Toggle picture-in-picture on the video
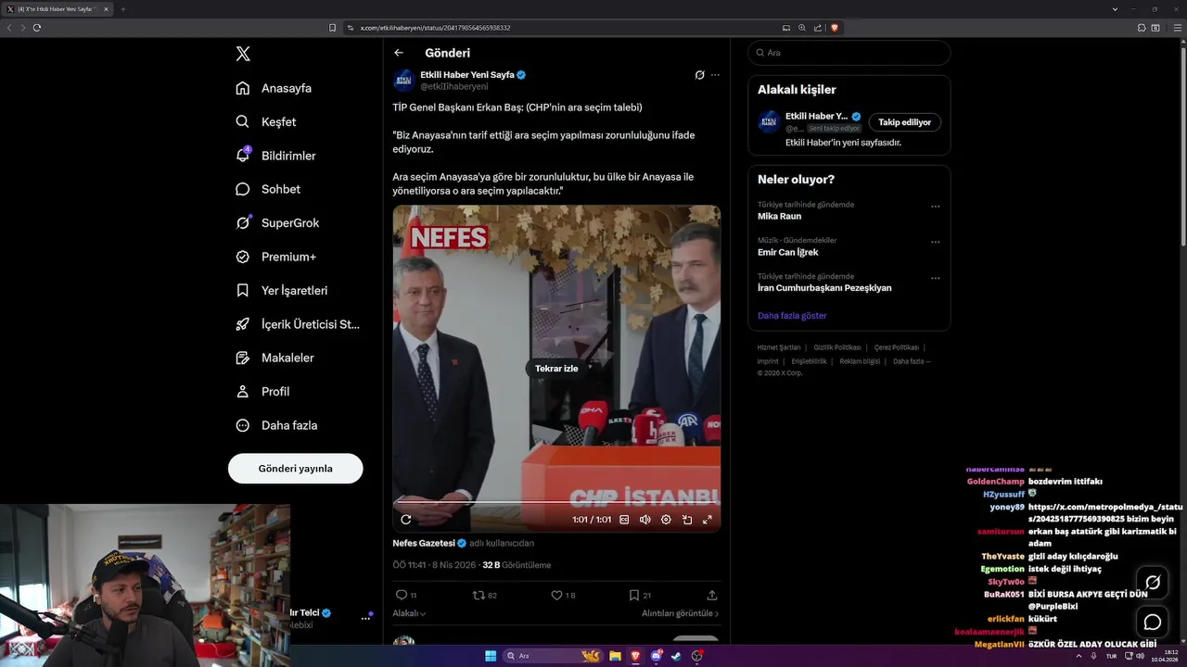1187x667 pixels. click(687, 520)
